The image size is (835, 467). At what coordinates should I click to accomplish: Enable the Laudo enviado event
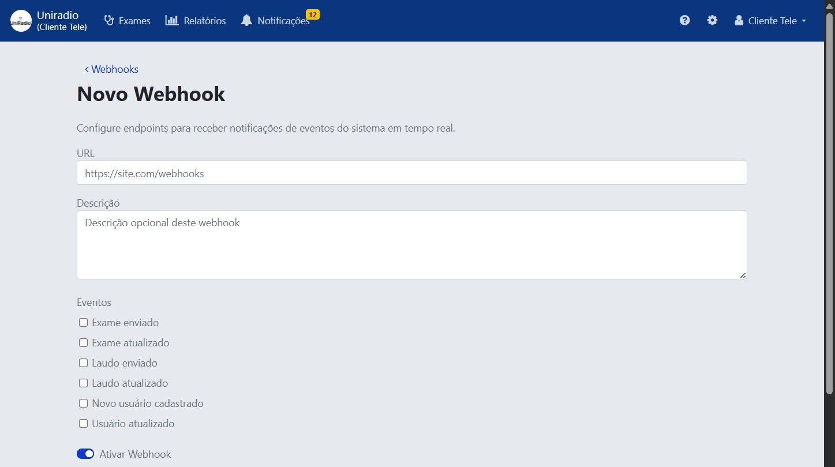[83, 363]
